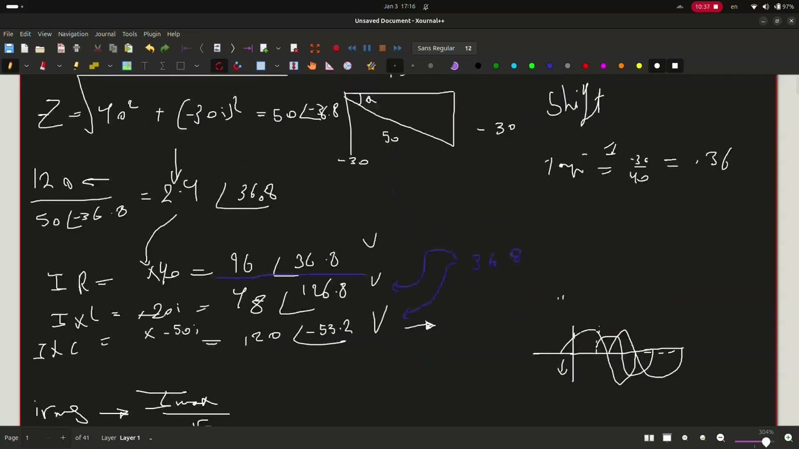This screenshot has width=799, height=449.
Task: Stop audio playback
Action: (382, 48)
